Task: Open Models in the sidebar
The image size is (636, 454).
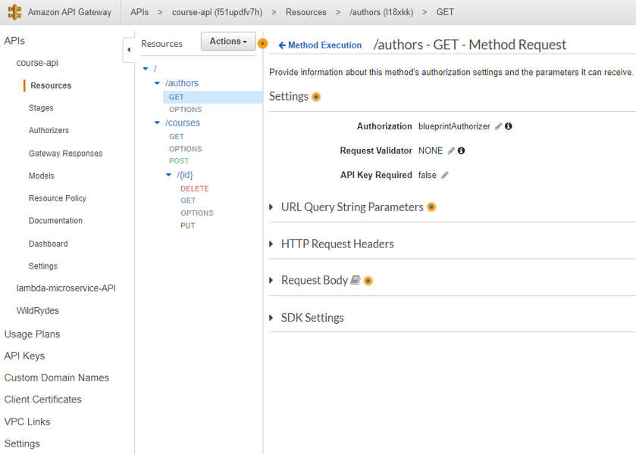Action: coord(42,176)
